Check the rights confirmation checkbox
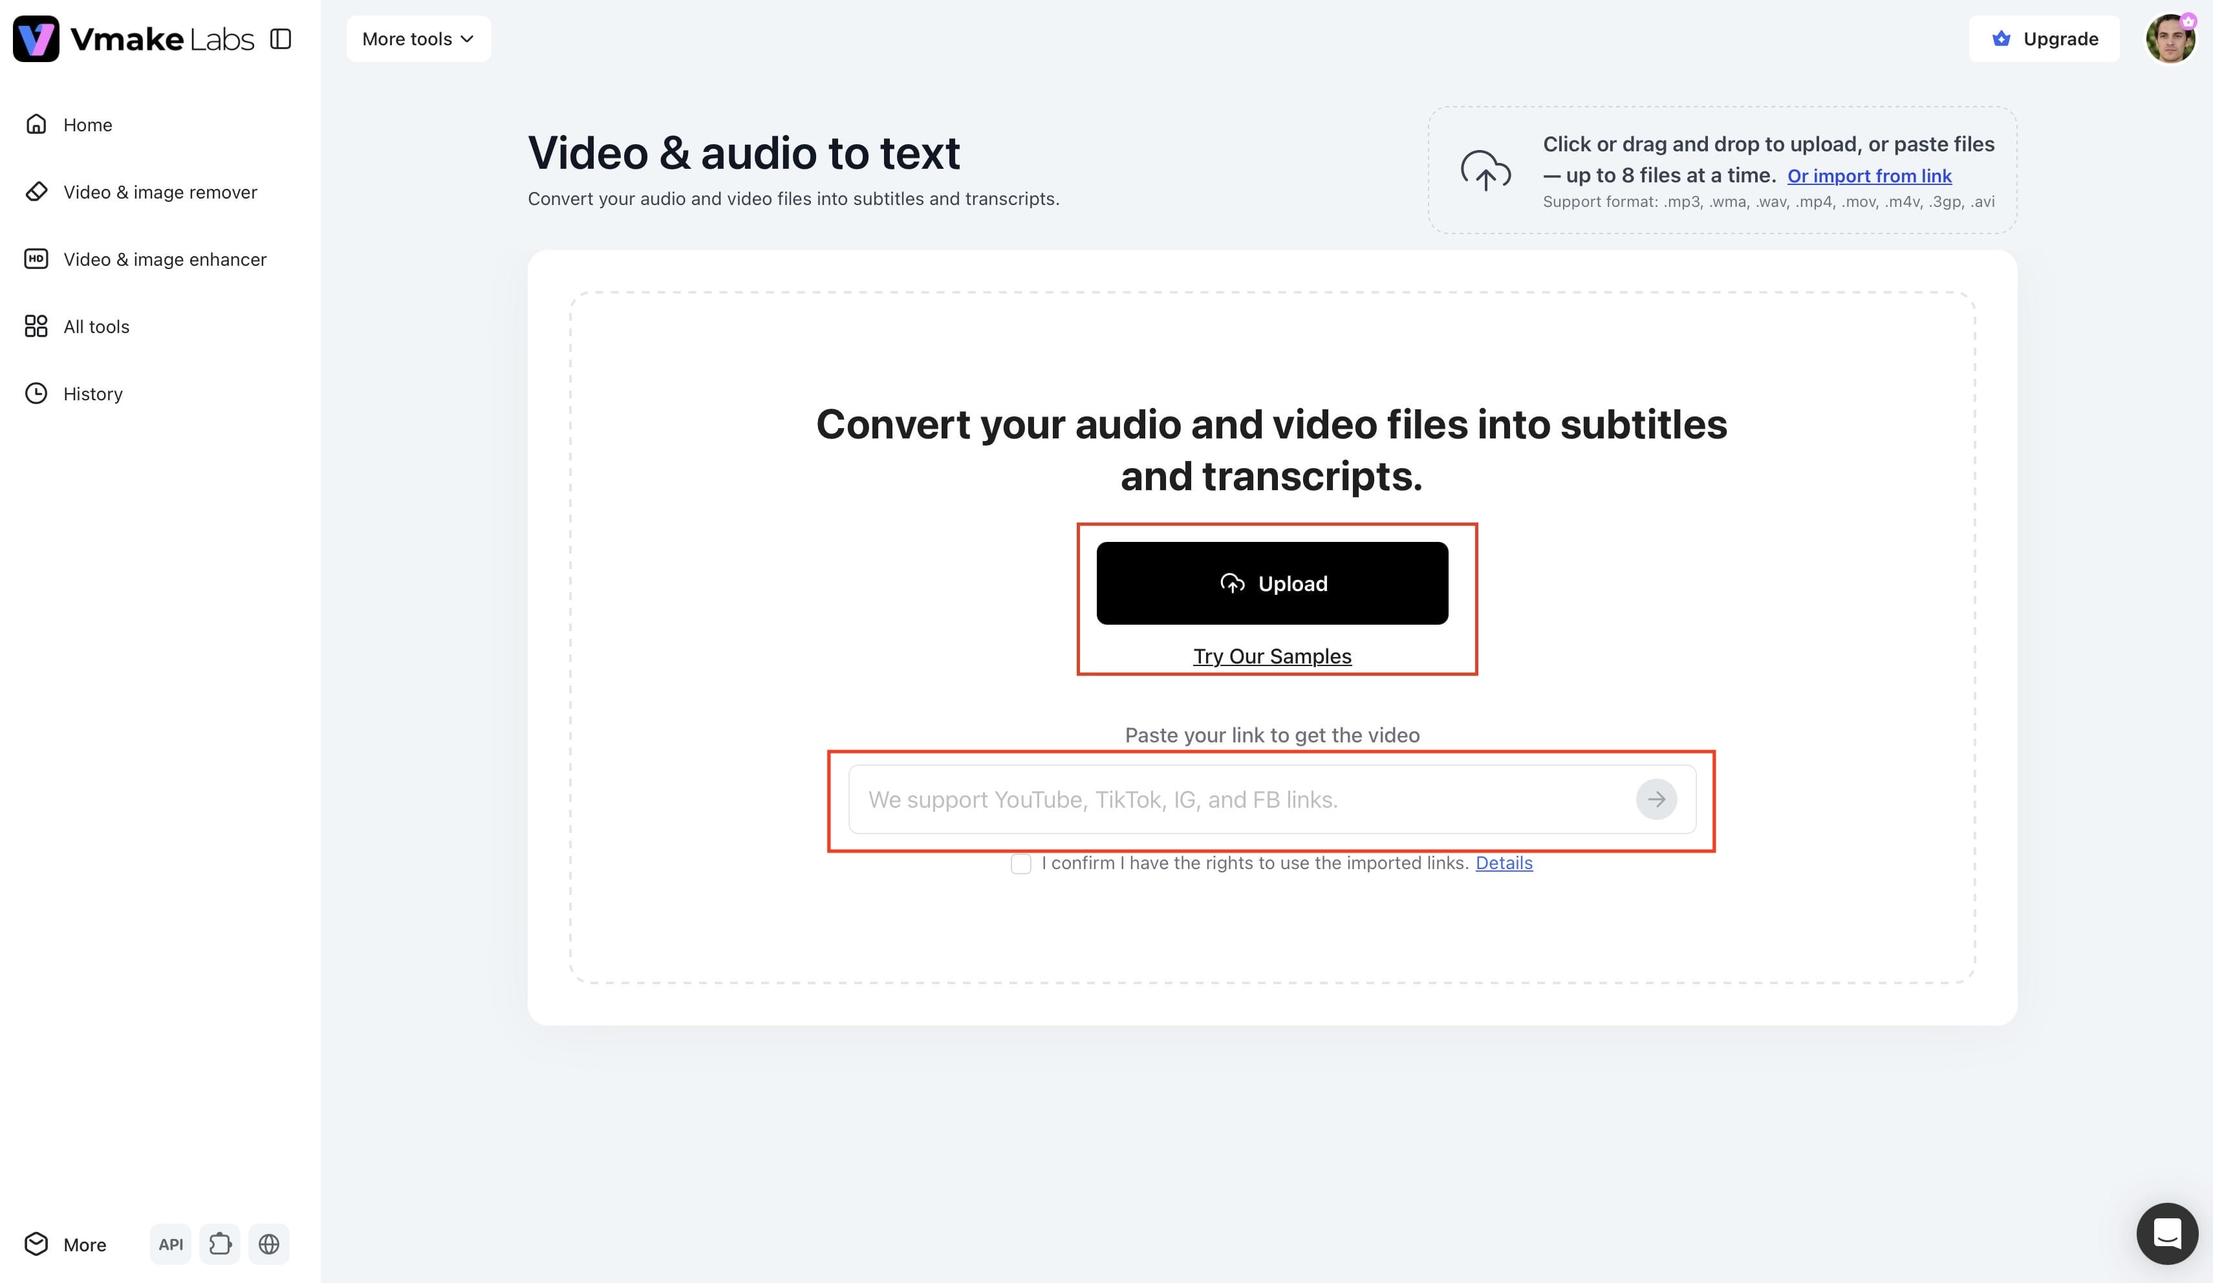 click(x=1020, y=863)
